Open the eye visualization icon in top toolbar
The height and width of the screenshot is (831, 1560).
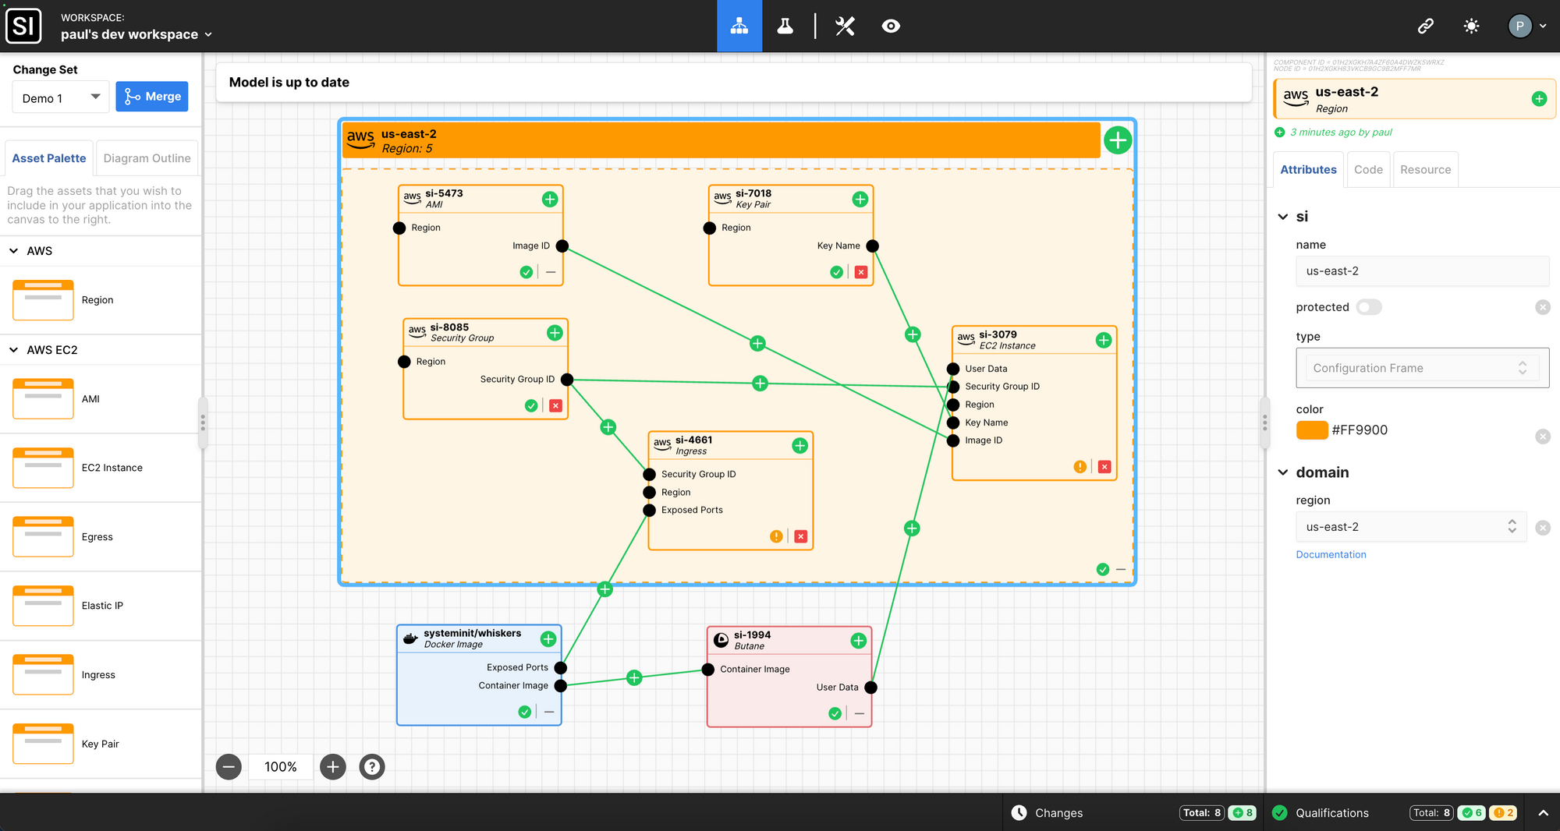click(891, 26)
